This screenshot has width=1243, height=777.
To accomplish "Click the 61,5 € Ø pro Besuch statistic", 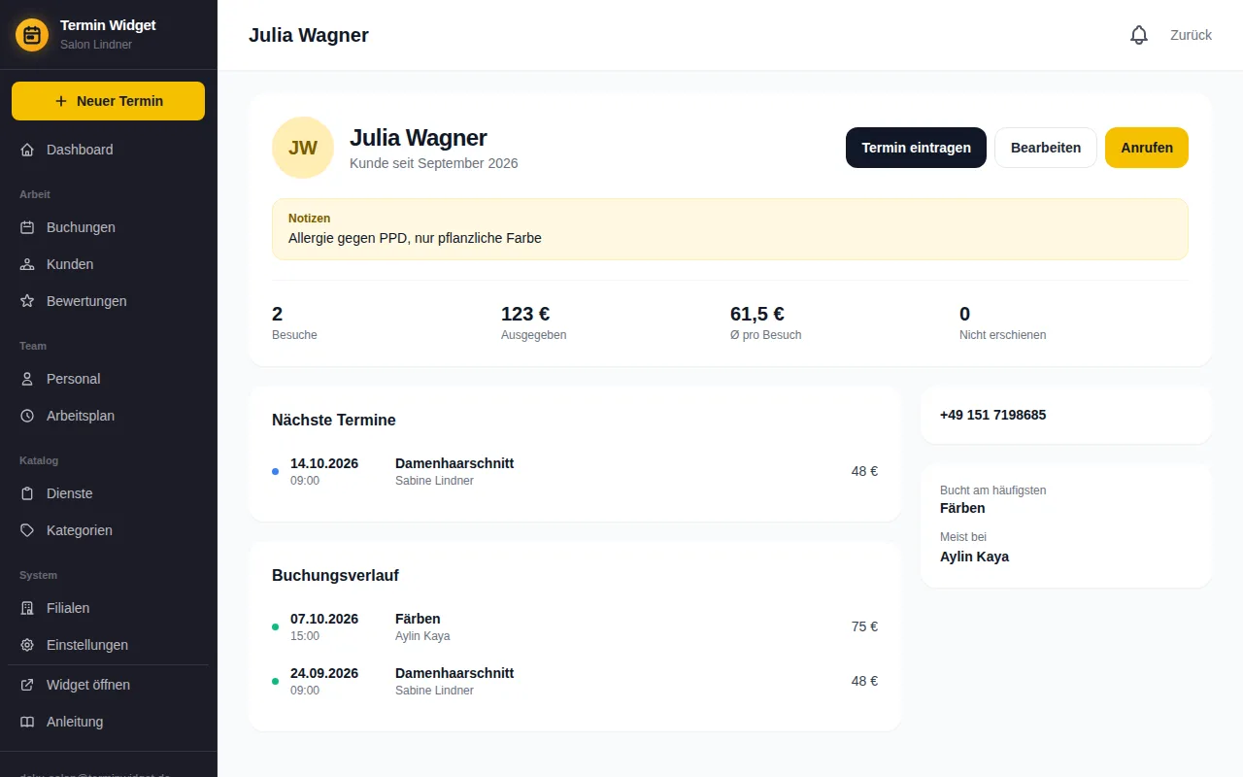I will pos(766,322).
